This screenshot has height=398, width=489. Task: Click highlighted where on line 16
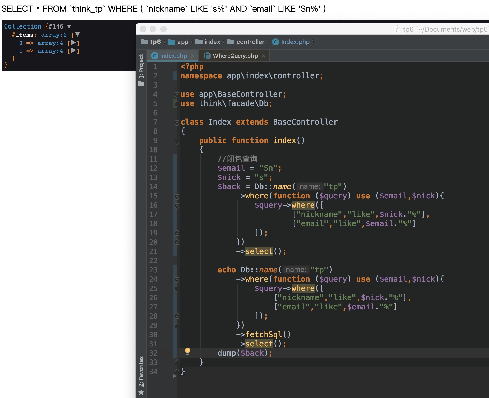(x=303, y=205)
